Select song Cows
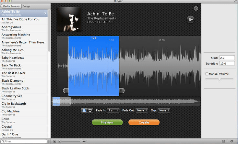 pos(24,120)
